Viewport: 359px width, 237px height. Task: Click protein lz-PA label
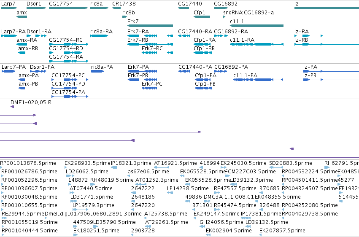pos(310,67)
